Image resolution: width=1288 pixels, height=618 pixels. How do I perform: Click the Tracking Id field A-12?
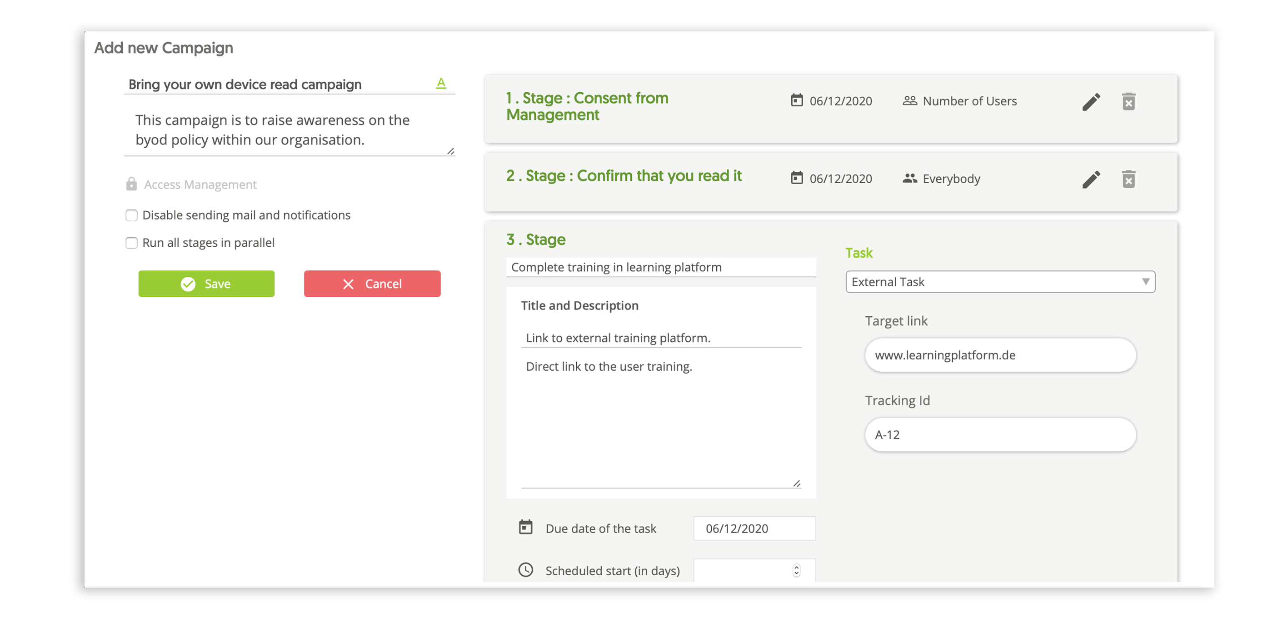1000,434
